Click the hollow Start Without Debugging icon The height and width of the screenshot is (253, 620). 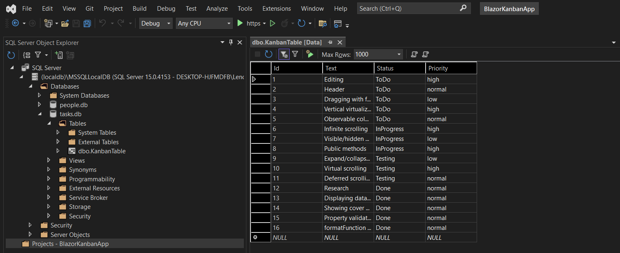[x=272, y=23]
